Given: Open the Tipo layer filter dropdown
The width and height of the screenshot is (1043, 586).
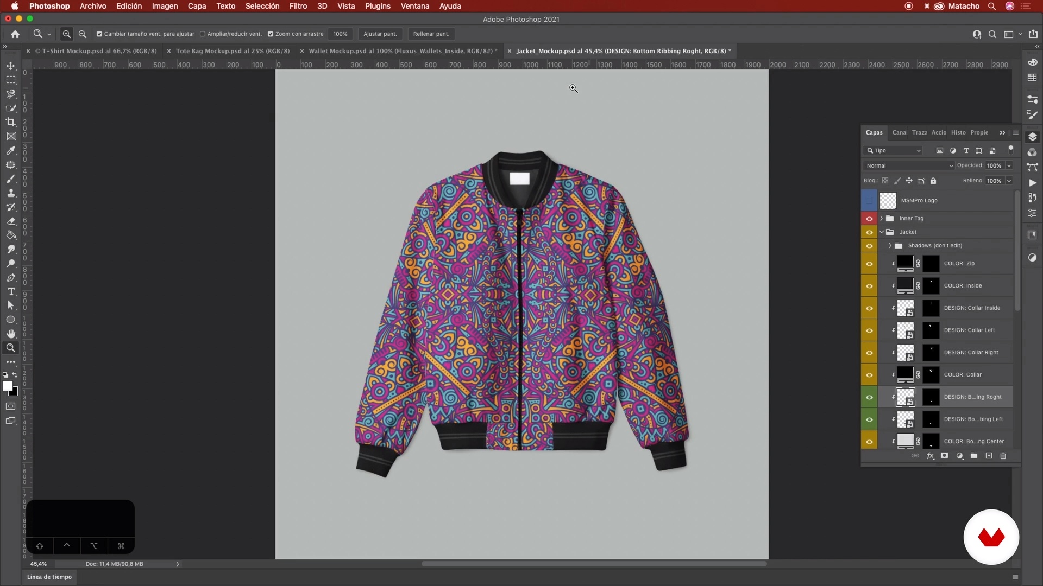Looking at the screenshot, I should [893, 150].
